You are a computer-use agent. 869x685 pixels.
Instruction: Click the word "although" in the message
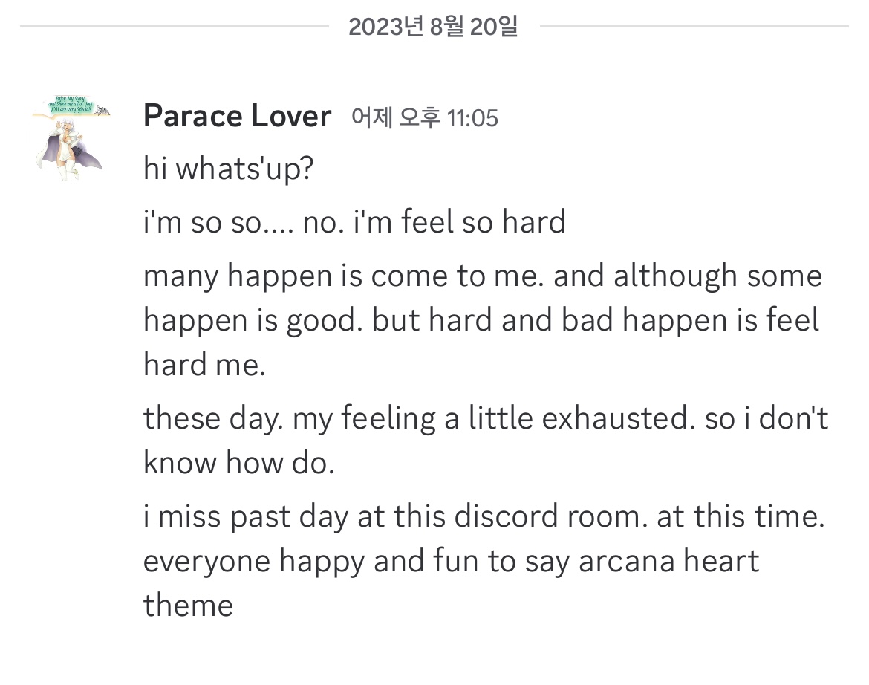tap(674, 276)
